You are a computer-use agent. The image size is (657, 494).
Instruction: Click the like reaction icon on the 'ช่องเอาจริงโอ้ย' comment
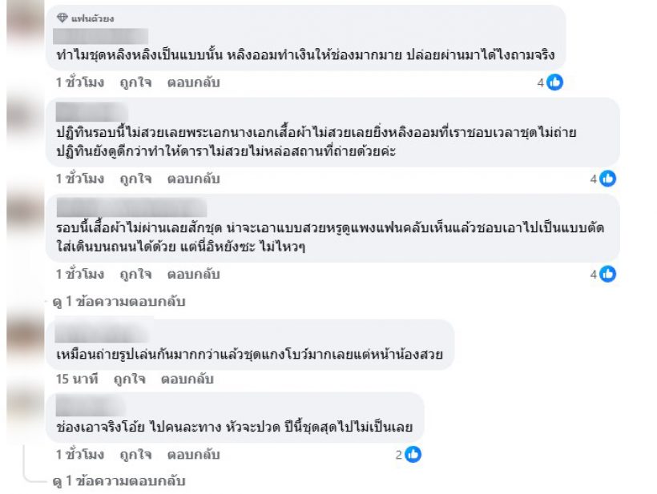tap(413, 455)
